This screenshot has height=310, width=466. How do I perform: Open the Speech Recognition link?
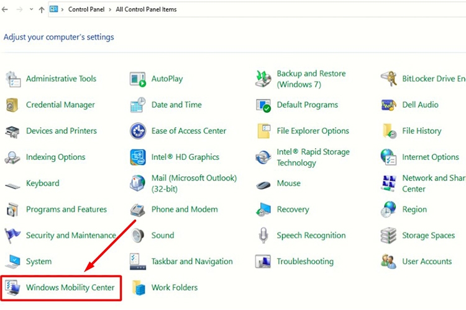point(311,236)
